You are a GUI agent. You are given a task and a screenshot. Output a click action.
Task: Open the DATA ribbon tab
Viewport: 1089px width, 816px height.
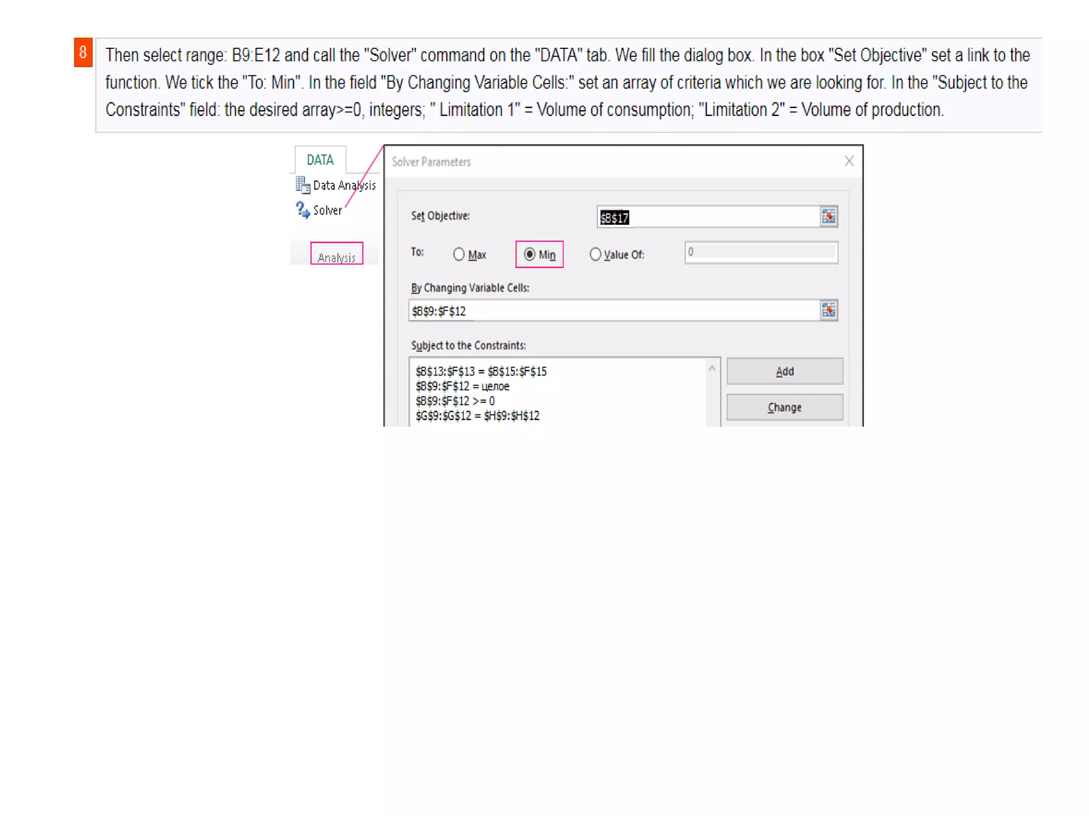tap(320, 160)
